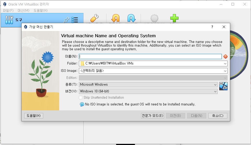The image size is (251, 145).
Task: Click the pin icon in Tools row
Action: (66, 20)
